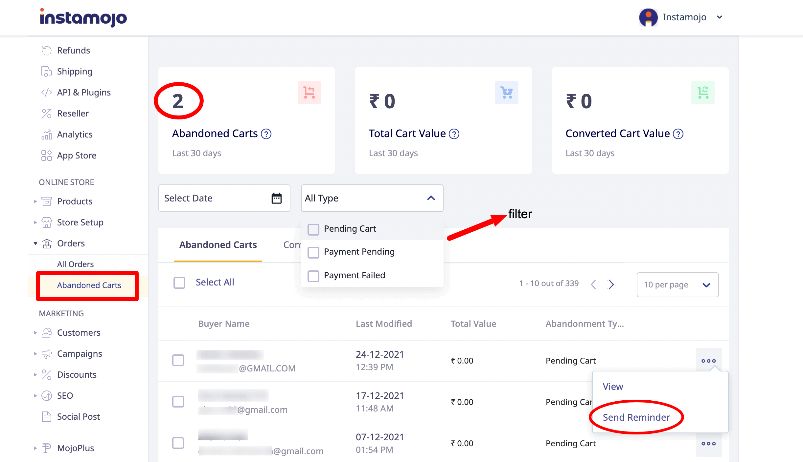Toggle the Pending Cart checkbox filter
The height and width of the screenshot is (462, 803).
pyautogui.click(x=313, y=228)
